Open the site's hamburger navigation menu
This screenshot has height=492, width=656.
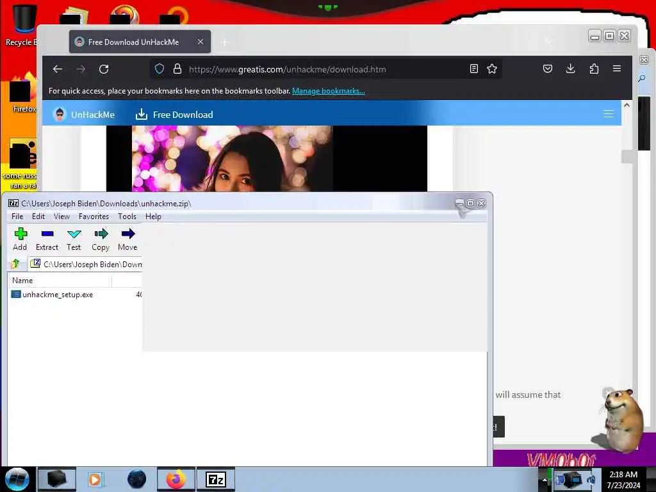coord(609,114)
